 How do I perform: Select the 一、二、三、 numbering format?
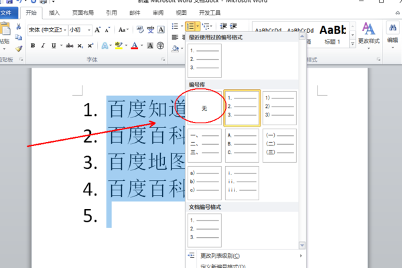(204, 145)
